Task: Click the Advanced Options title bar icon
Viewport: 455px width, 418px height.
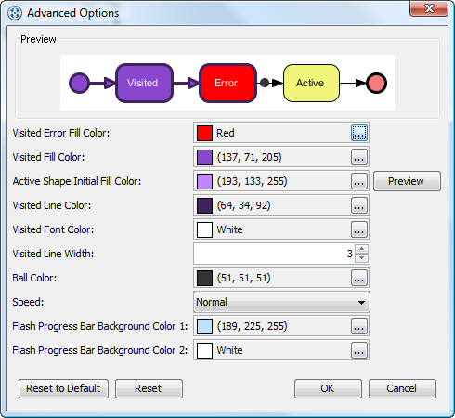Action: tap(15, 13)
